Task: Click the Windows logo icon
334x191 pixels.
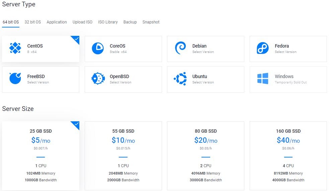Action: (x=263, y=79)
